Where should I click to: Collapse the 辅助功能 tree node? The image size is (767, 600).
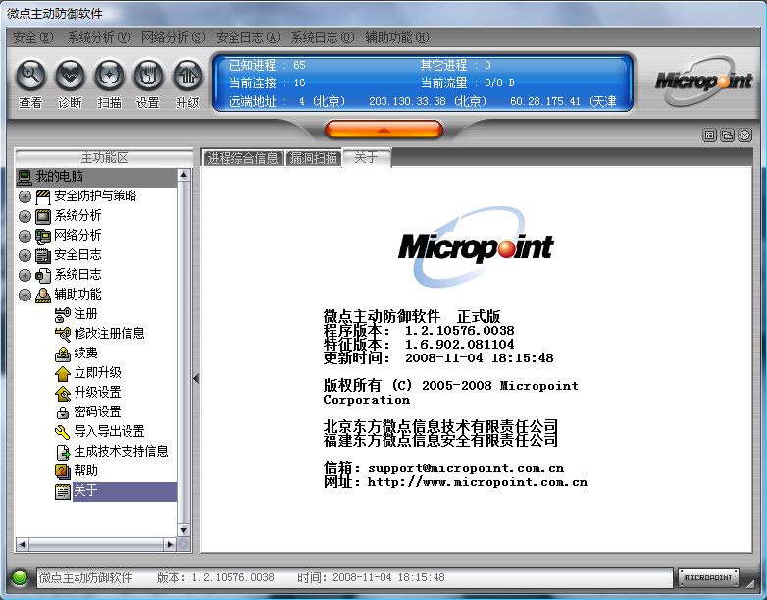click(x=25, y=295)
